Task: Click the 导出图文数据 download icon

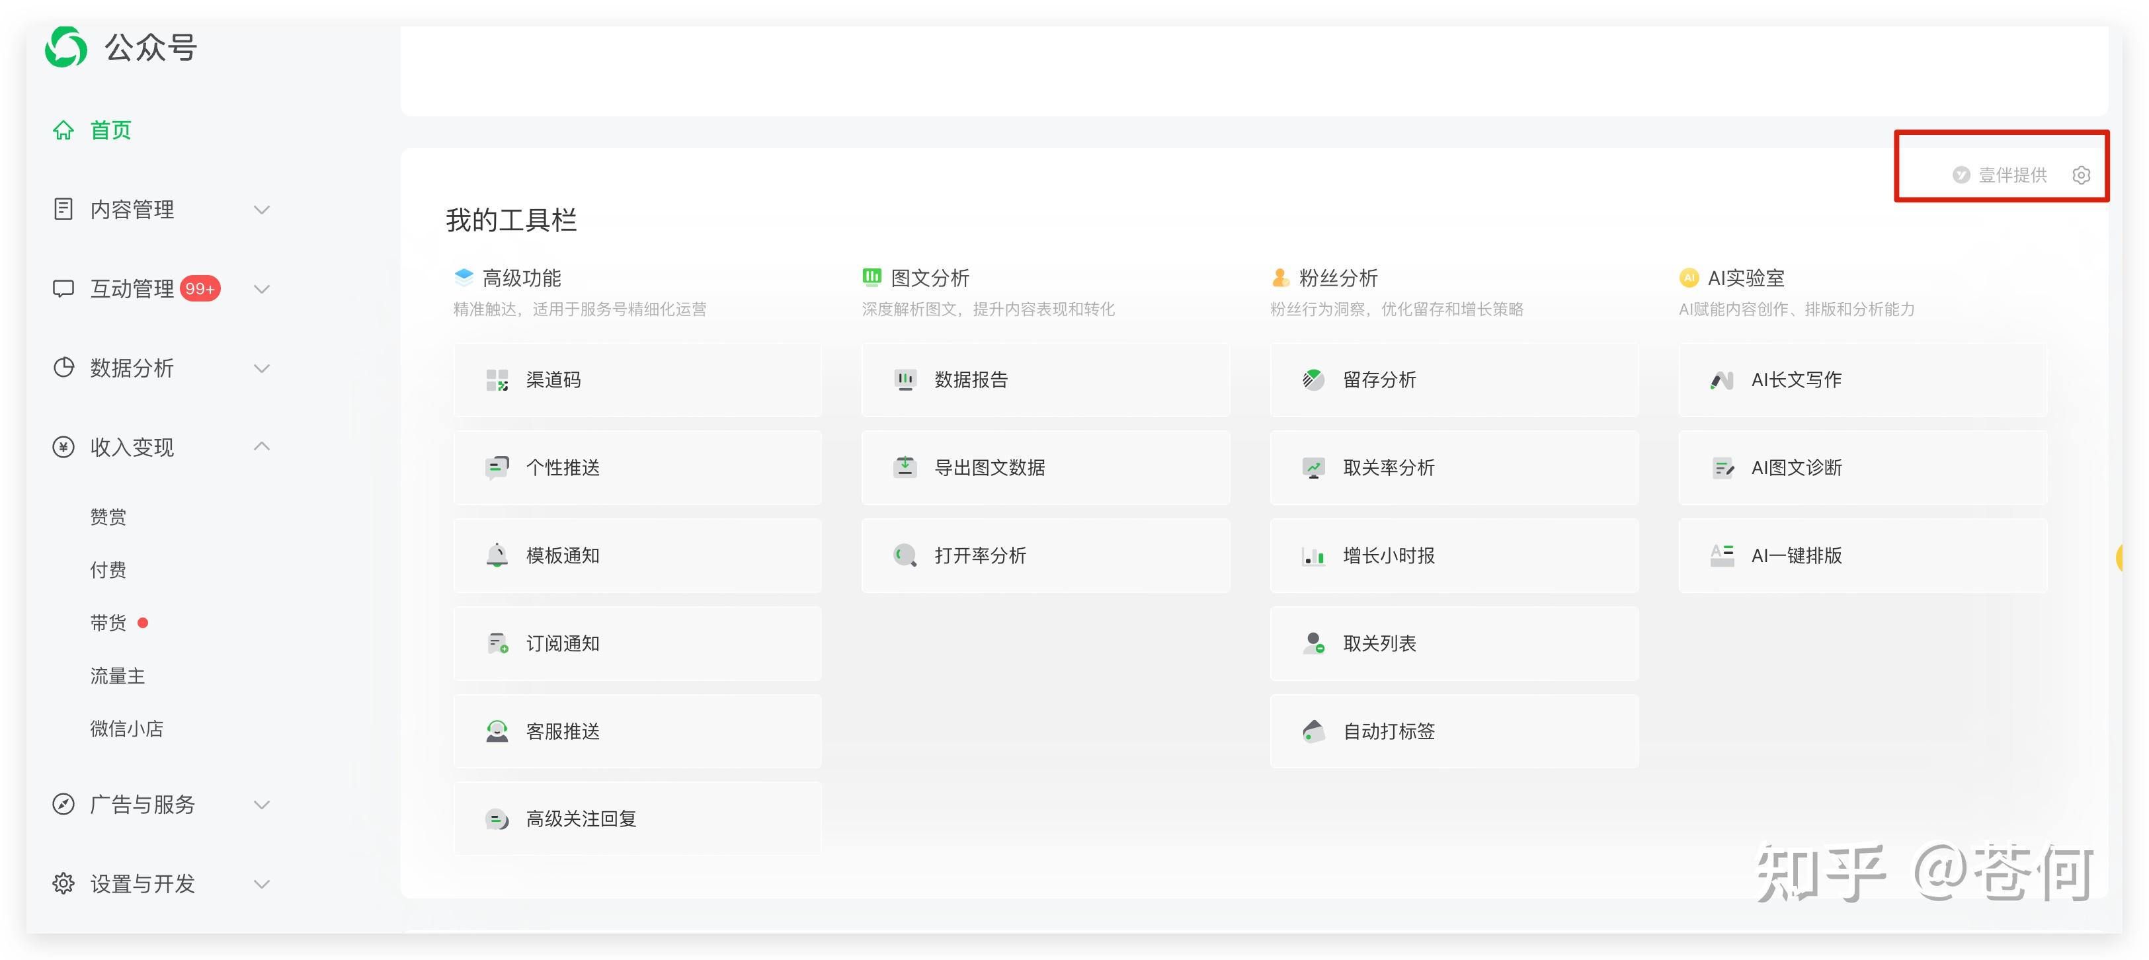Action: click(x=905, y=467)
